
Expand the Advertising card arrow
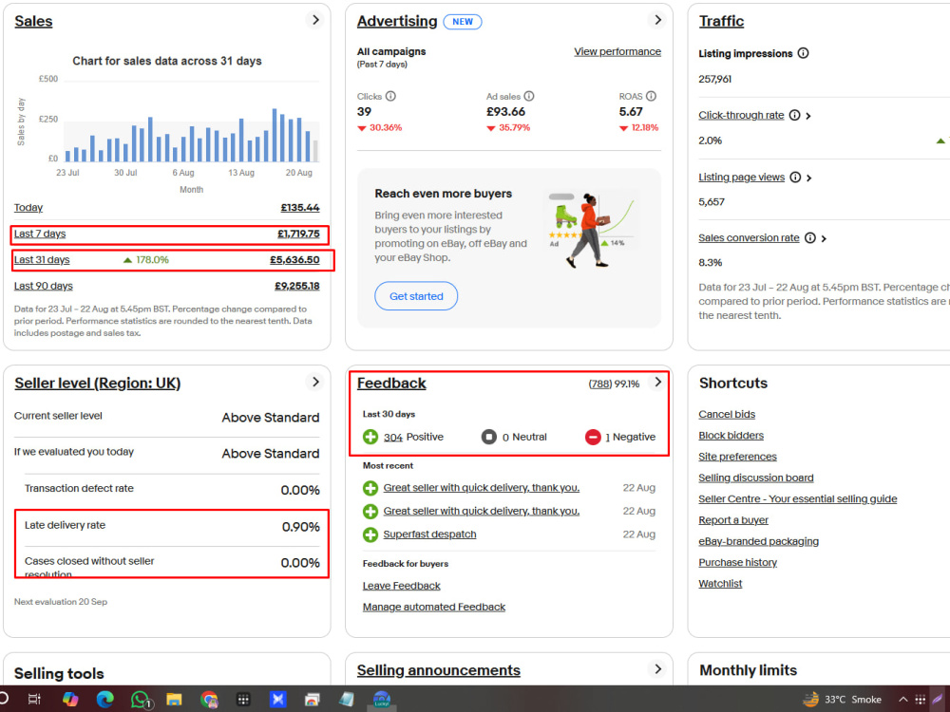[657, 20]
